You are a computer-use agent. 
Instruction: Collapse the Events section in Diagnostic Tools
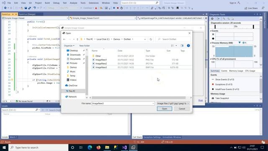click(211, 31)
